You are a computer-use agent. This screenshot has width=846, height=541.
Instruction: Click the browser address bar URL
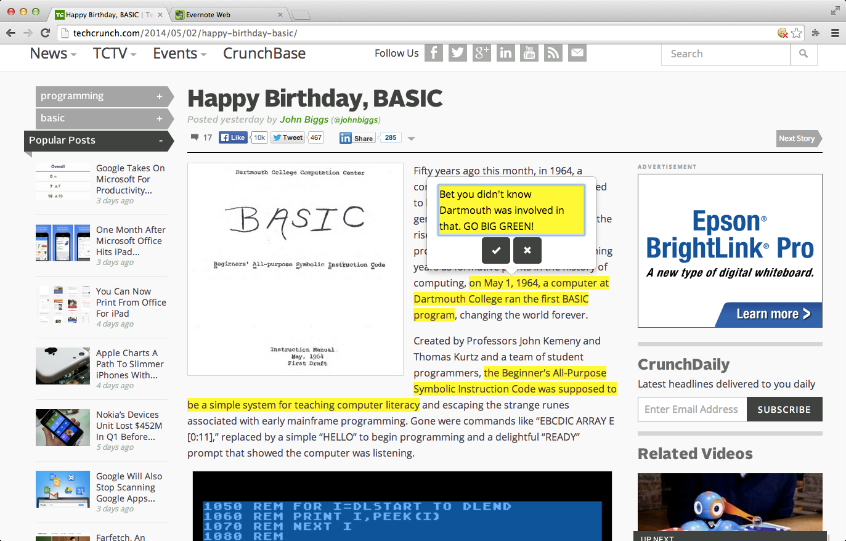(185, 33)
